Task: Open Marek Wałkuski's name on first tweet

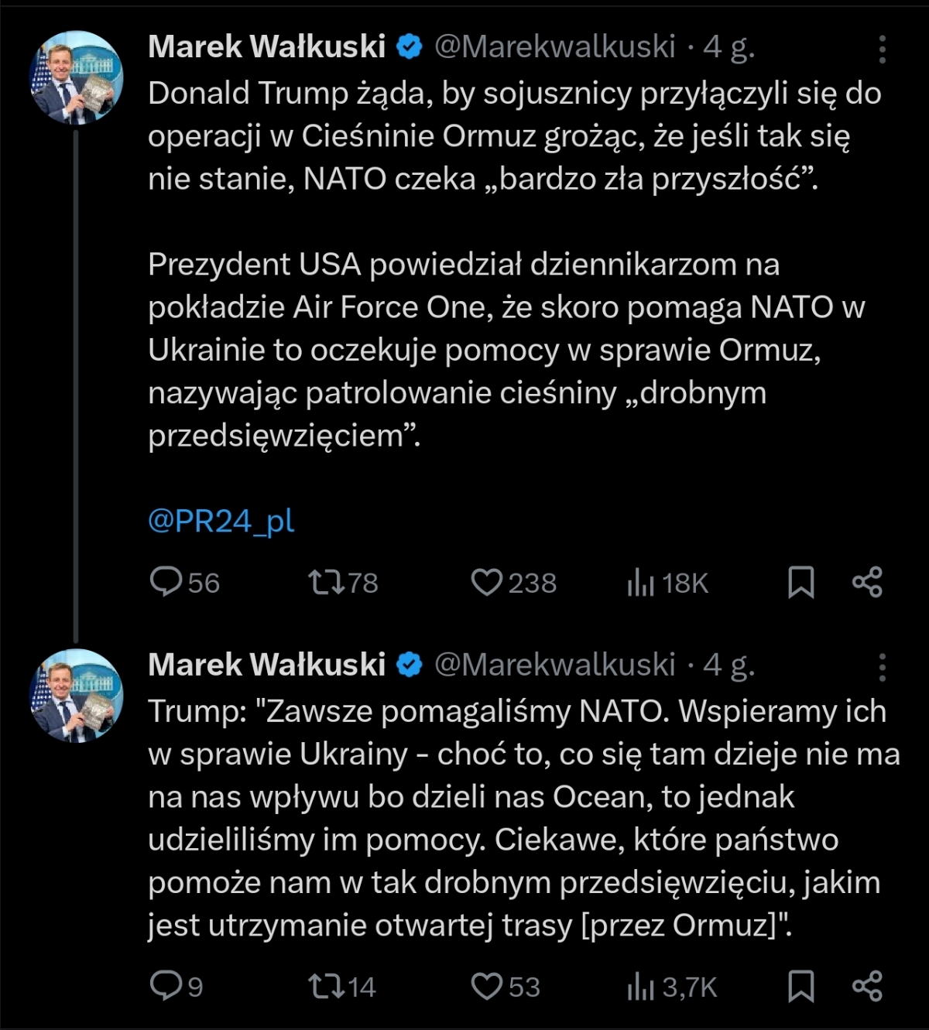Action: [x=267, y=47]
